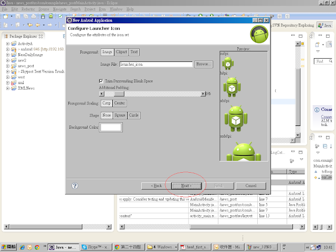Choose Center foreground scaling

[119, 103]
